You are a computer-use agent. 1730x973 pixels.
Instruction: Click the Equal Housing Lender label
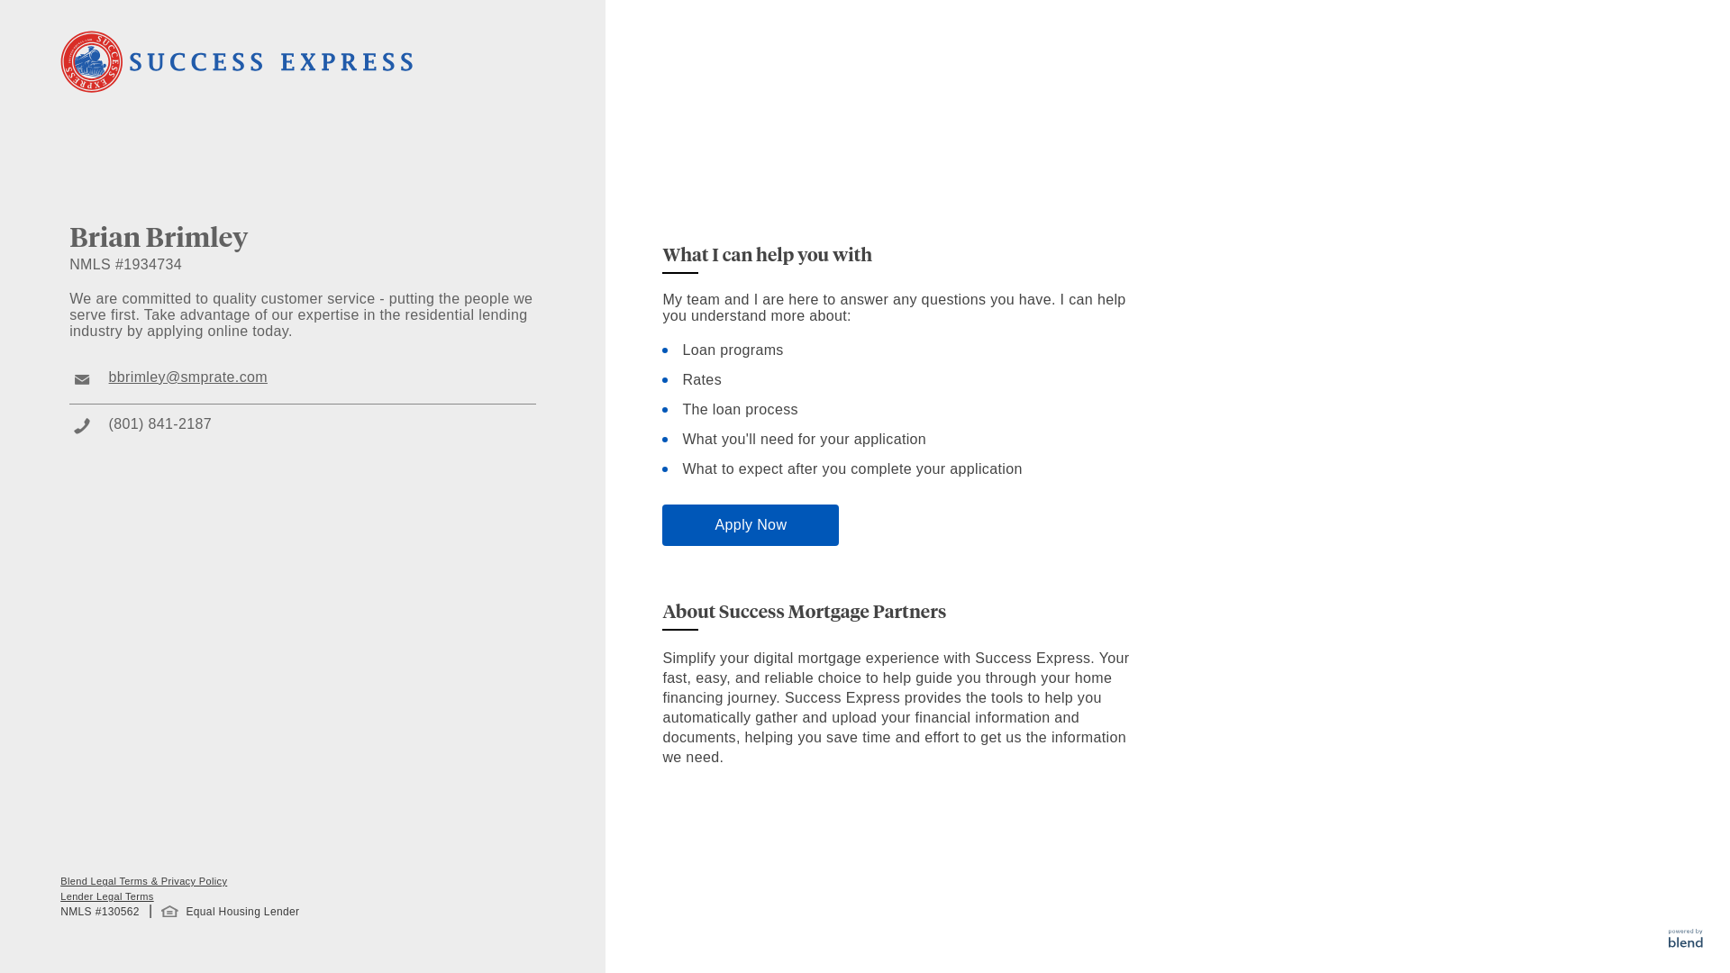coord(242,912)
